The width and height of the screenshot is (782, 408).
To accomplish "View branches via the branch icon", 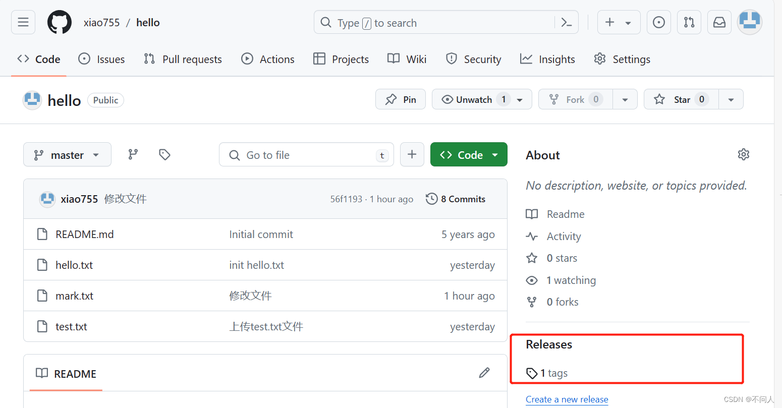I will 133,154.
